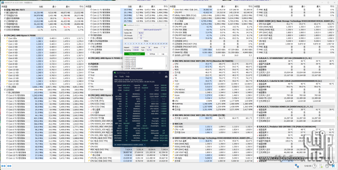This screenshot has width=338, height=170.
Task: Click the lightning icon beside Thermal Limit row
Action: click(x=173, y=38)
